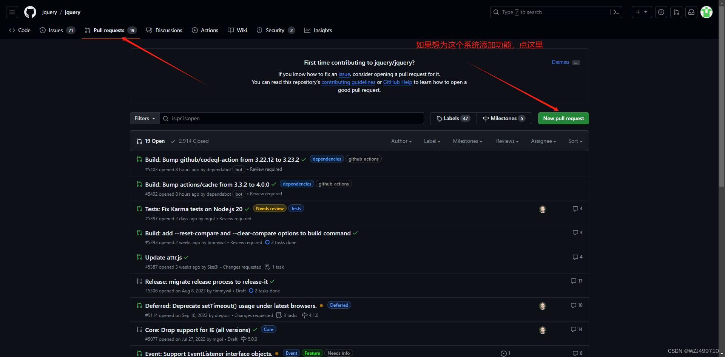Click the 5.0.0 milestone on Core: Drop support PR
The height and width of the screenshot is (357, 725).
click(249, 339)
